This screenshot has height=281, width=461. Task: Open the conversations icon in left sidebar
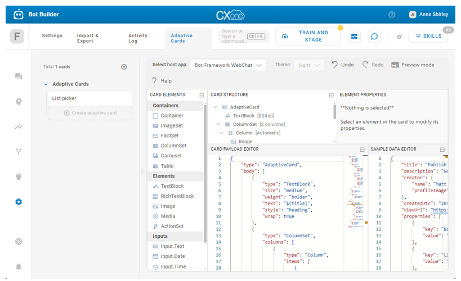[x=19, y=76]
